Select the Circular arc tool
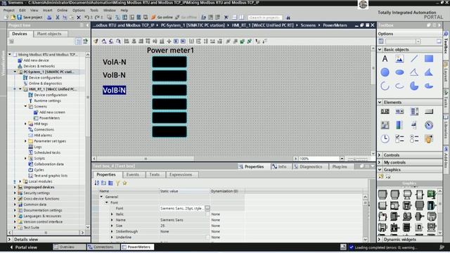 point(385,86)
